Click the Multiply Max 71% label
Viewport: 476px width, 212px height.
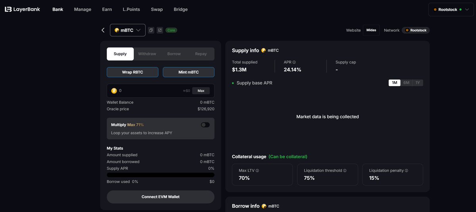127,125
